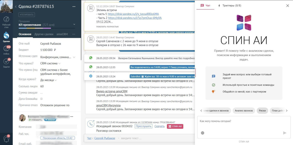
Task: Select the Анализ сделки и звонков preset
Action: 217,111
